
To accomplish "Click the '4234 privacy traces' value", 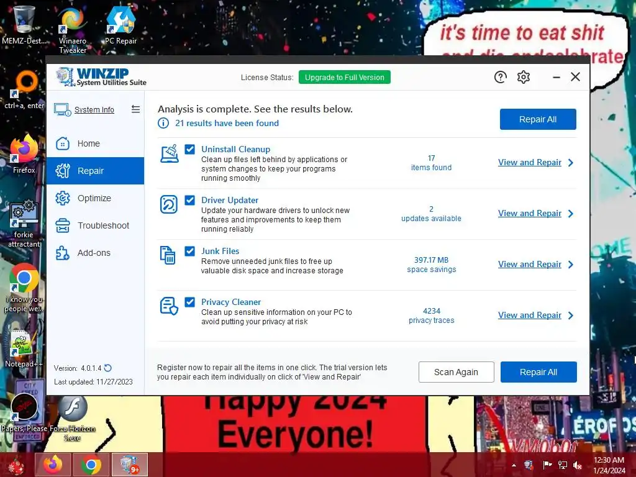I will click(x=431, y=316).
